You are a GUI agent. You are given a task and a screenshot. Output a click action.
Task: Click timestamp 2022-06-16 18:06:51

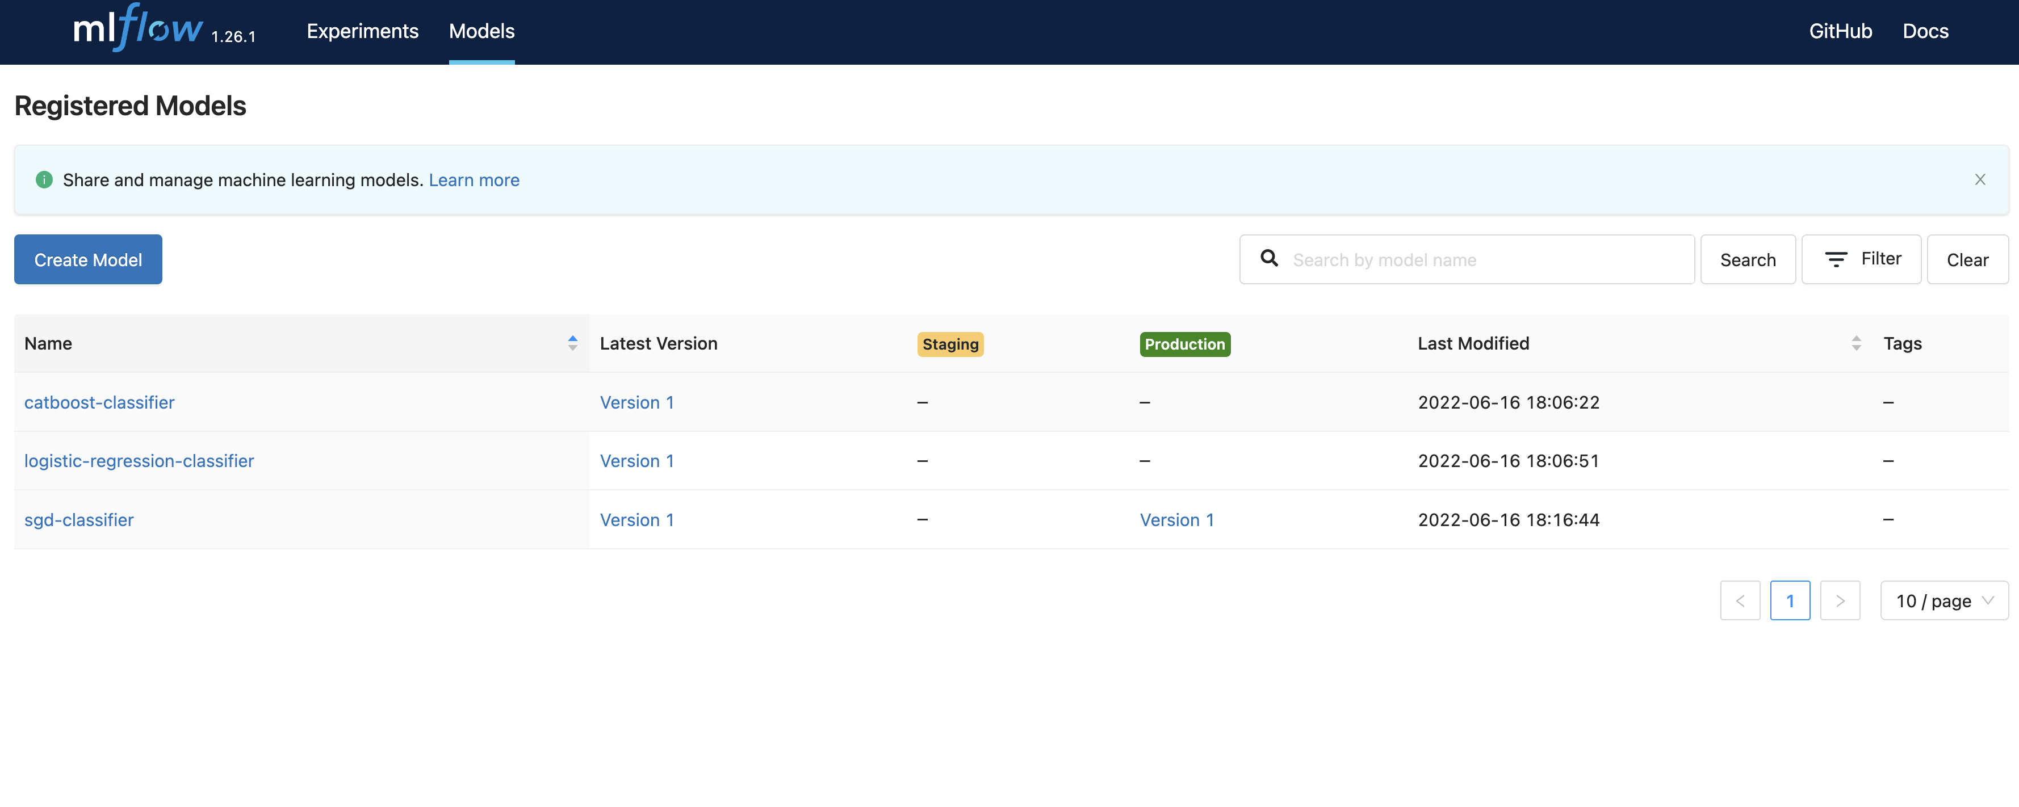point(1508,461)
